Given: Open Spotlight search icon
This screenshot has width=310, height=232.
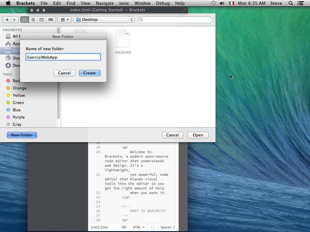Looking at the screenshot, I should 291,3.
